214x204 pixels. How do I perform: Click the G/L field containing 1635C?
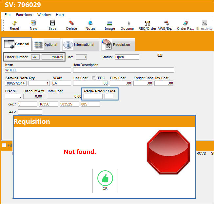49,104
